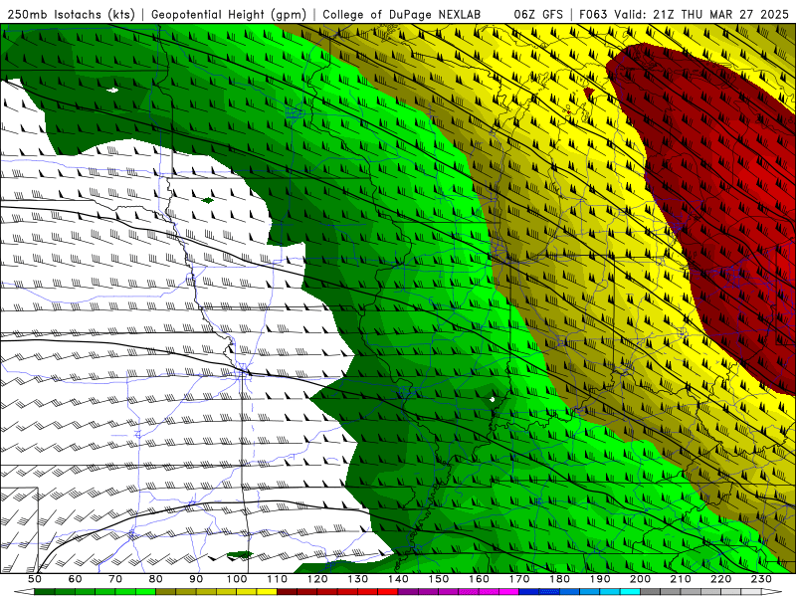This screenshot has height=597, width=796.
Task: Click the "250mb Isotachs (kts)" title text
Action: coord(71,14)
